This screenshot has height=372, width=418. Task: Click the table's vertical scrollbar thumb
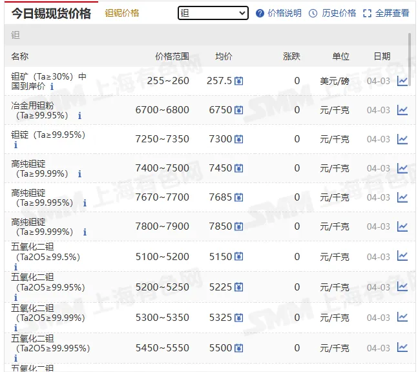(x=410, y=60)
